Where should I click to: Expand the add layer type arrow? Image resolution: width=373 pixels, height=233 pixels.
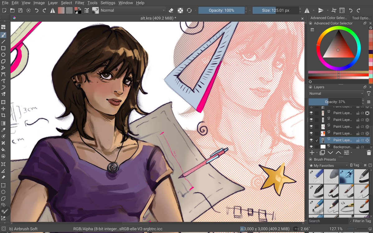[317, 153]
